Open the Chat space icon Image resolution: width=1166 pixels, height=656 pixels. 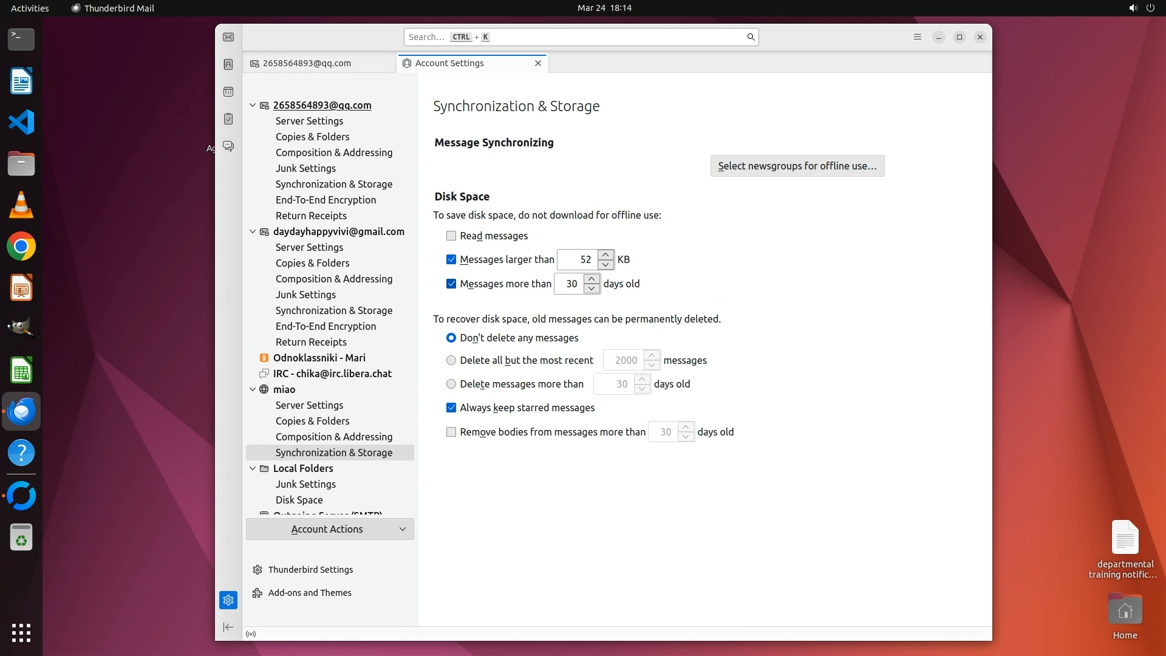228,146
